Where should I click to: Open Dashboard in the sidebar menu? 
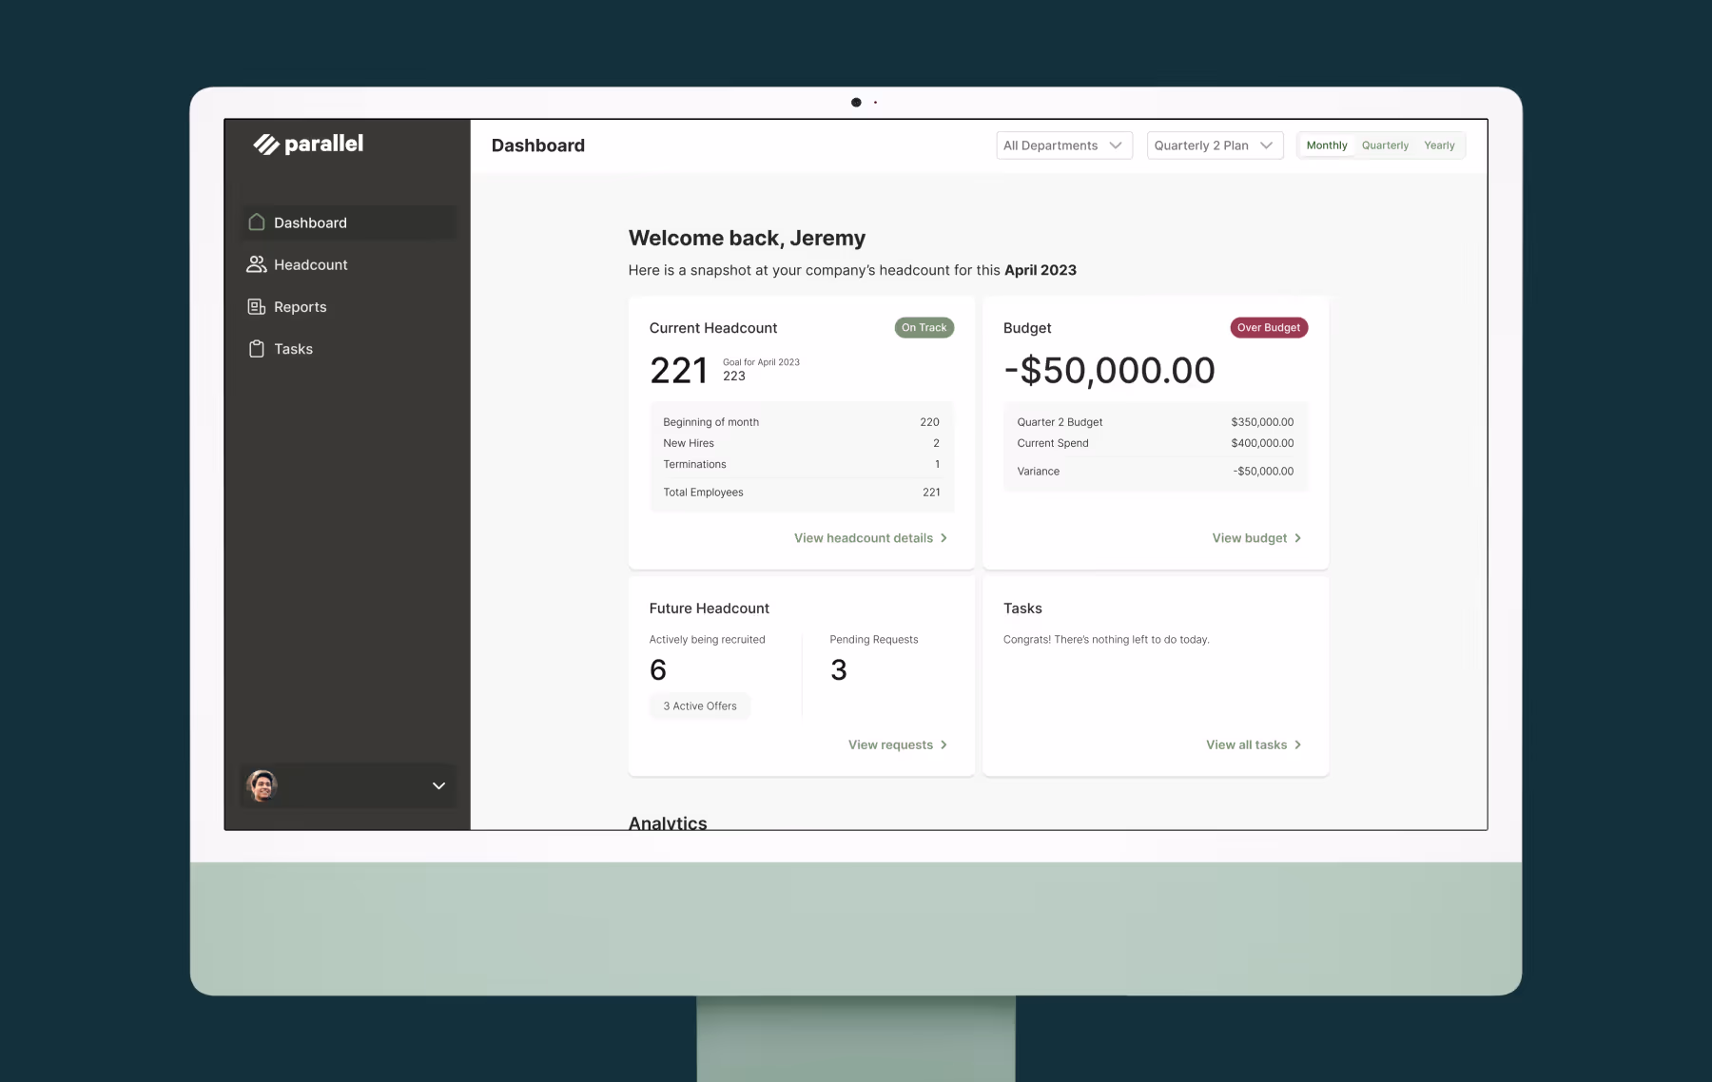[348, 222]
